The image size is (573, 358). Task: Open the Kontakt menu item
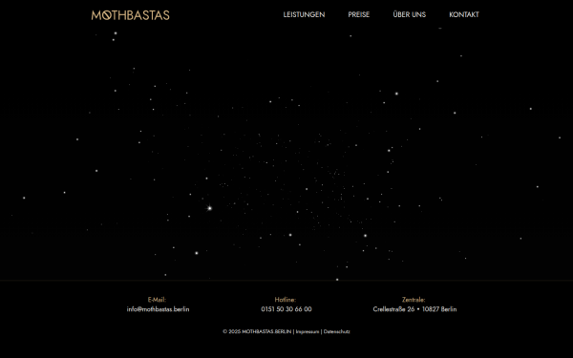[x=464, y=14]
